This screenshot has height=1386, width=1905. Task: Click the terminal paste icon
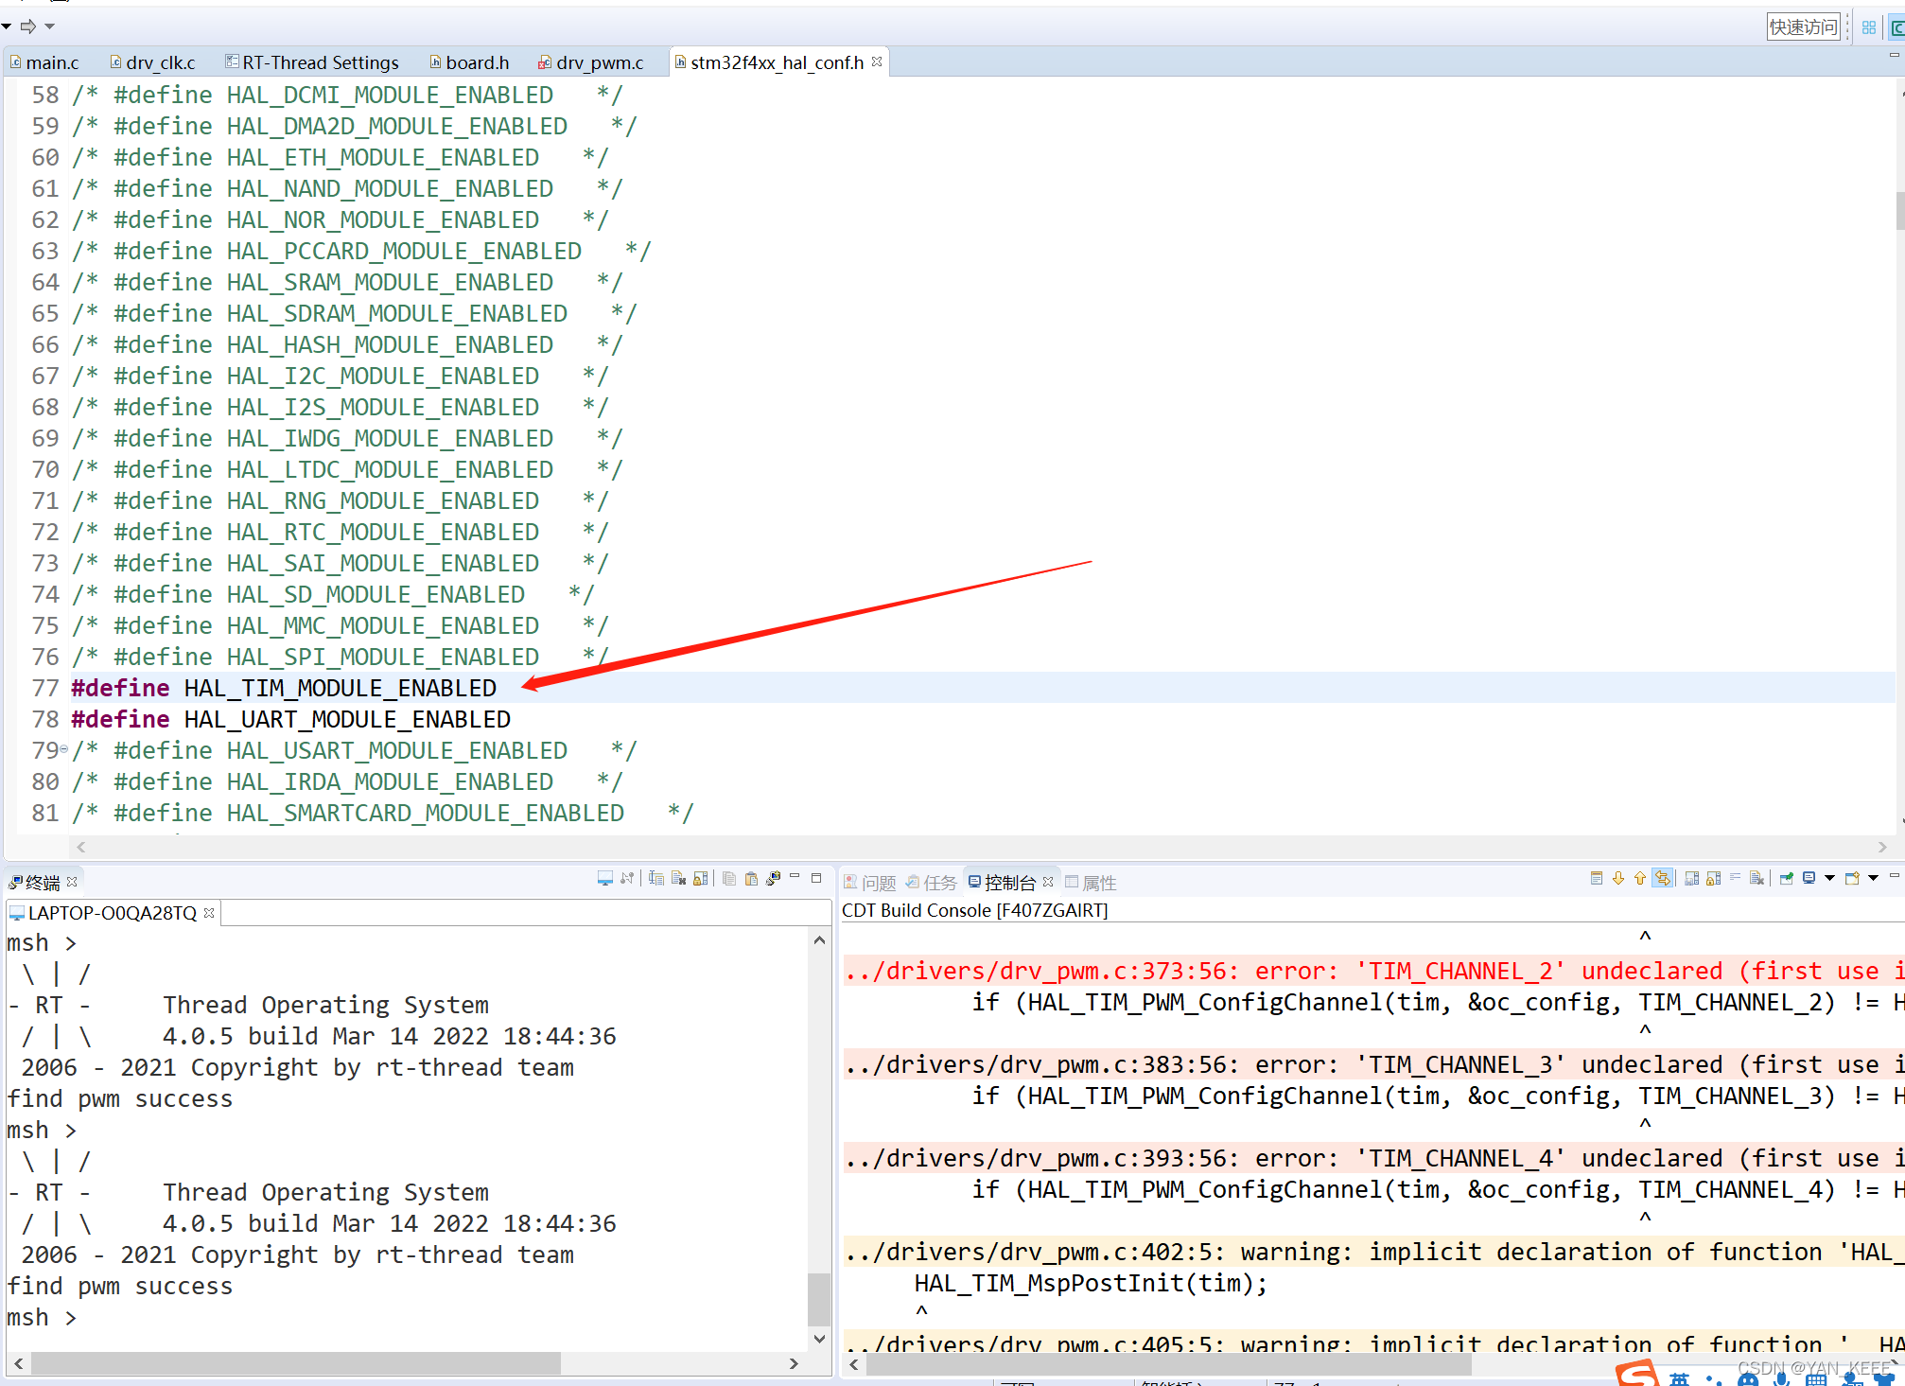pos(751,878)
